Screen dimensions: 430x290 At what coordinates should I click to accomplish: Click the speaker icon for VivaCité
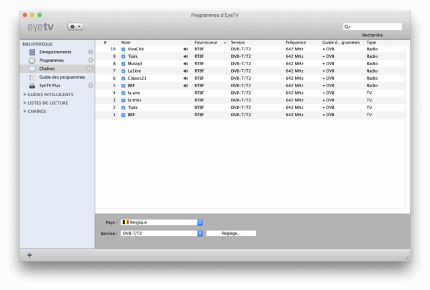tap(185, 49)
